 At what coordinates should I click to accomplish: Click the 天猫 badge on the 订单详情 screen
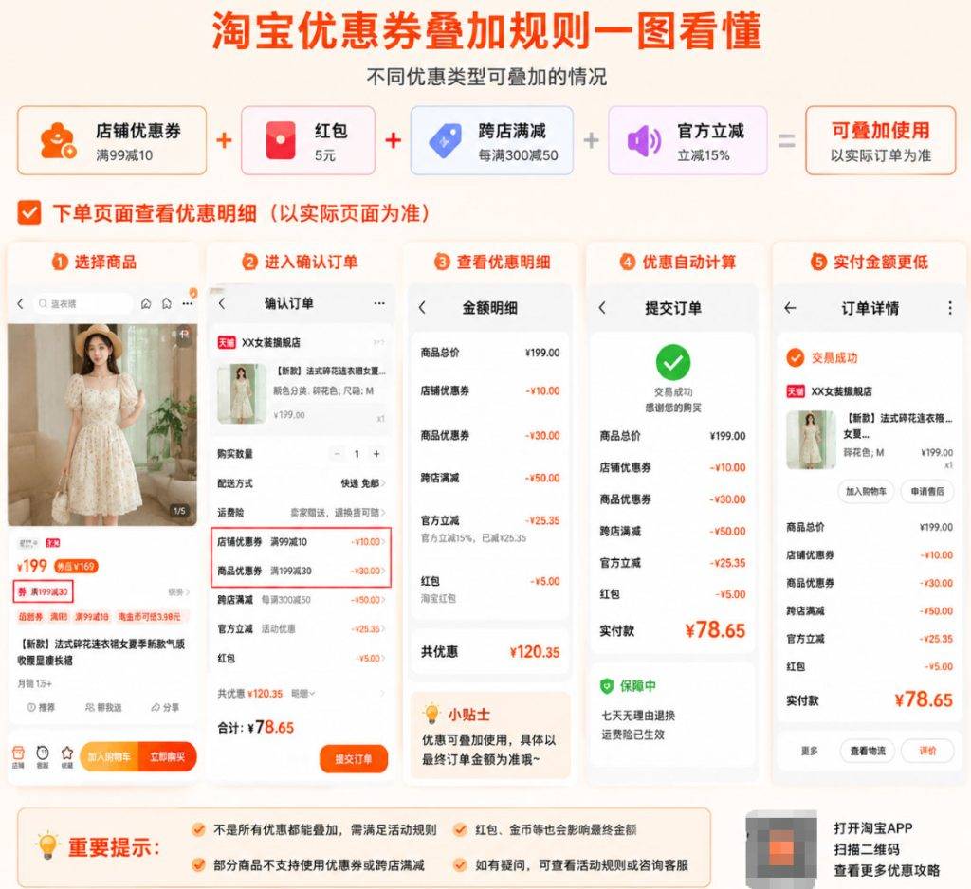point(796,391)
